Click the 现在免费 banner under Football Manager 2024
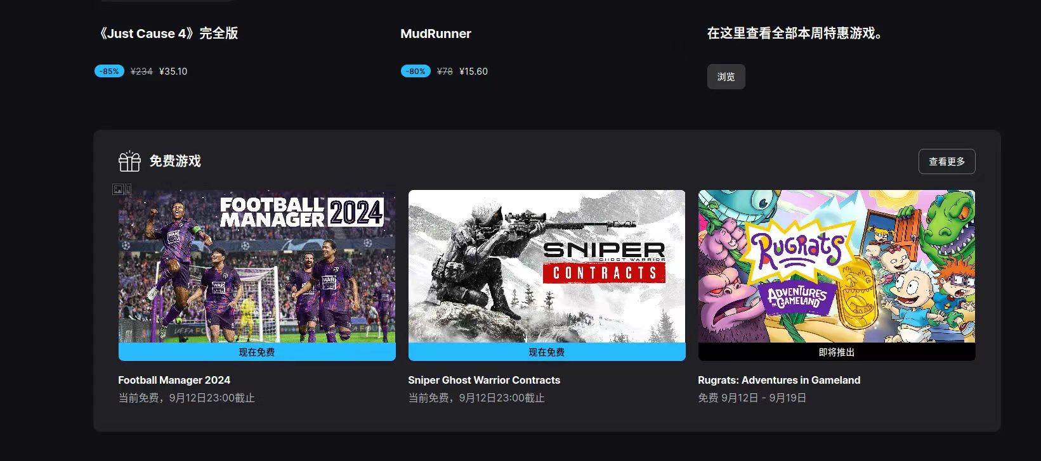 (257, 352)
